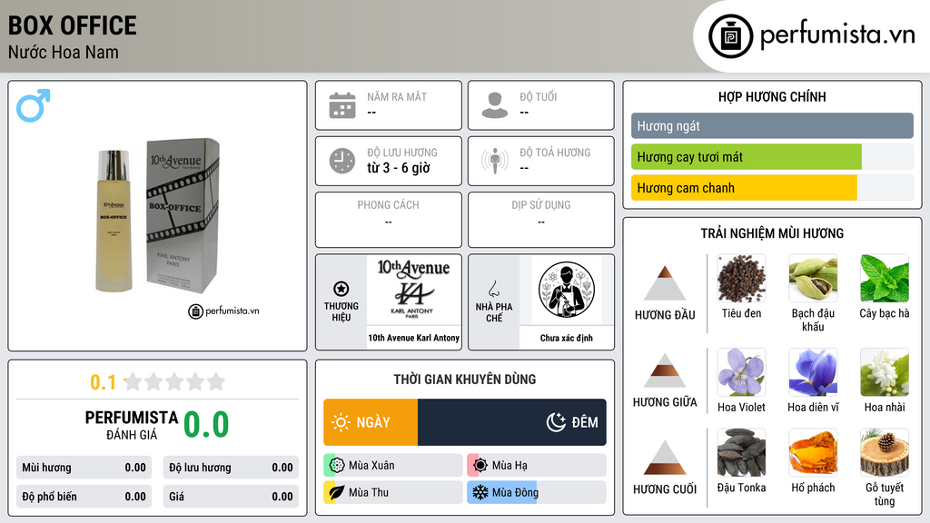This screenshot has width=930, height=523.
Task: Click the Hương đầu pyramid icon
Action: point(665,283)
